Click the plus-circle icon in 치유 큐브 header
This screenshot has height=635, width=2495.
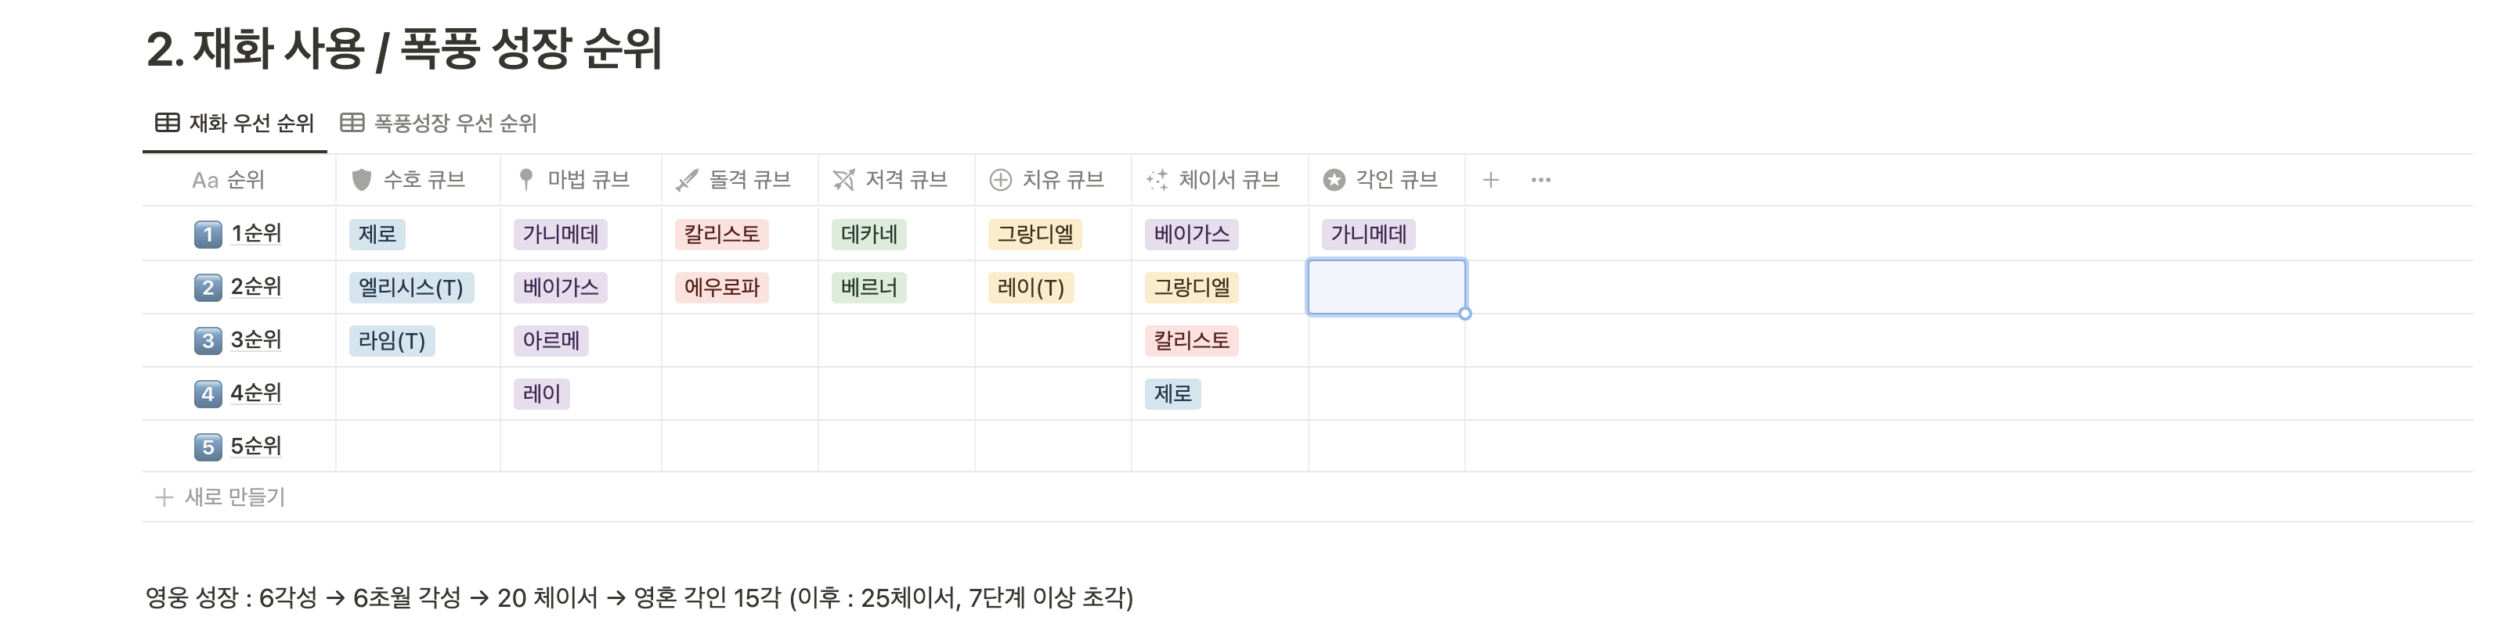[x=1001, y=180]
